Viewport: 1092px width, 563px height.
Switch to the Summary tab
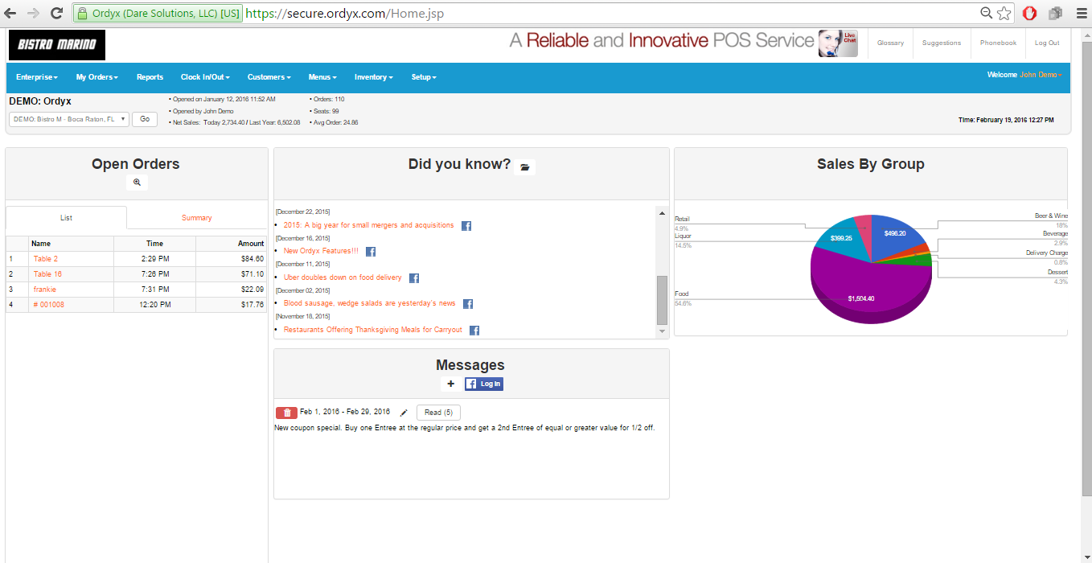[x=196, y=218]
